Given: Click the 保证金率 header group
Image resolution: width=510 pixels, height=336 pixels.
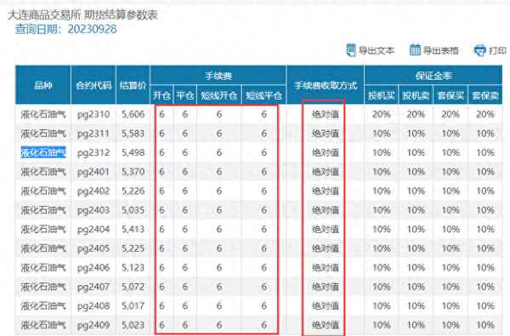Looking at the screenshot, I should click(x=433, y=76).
